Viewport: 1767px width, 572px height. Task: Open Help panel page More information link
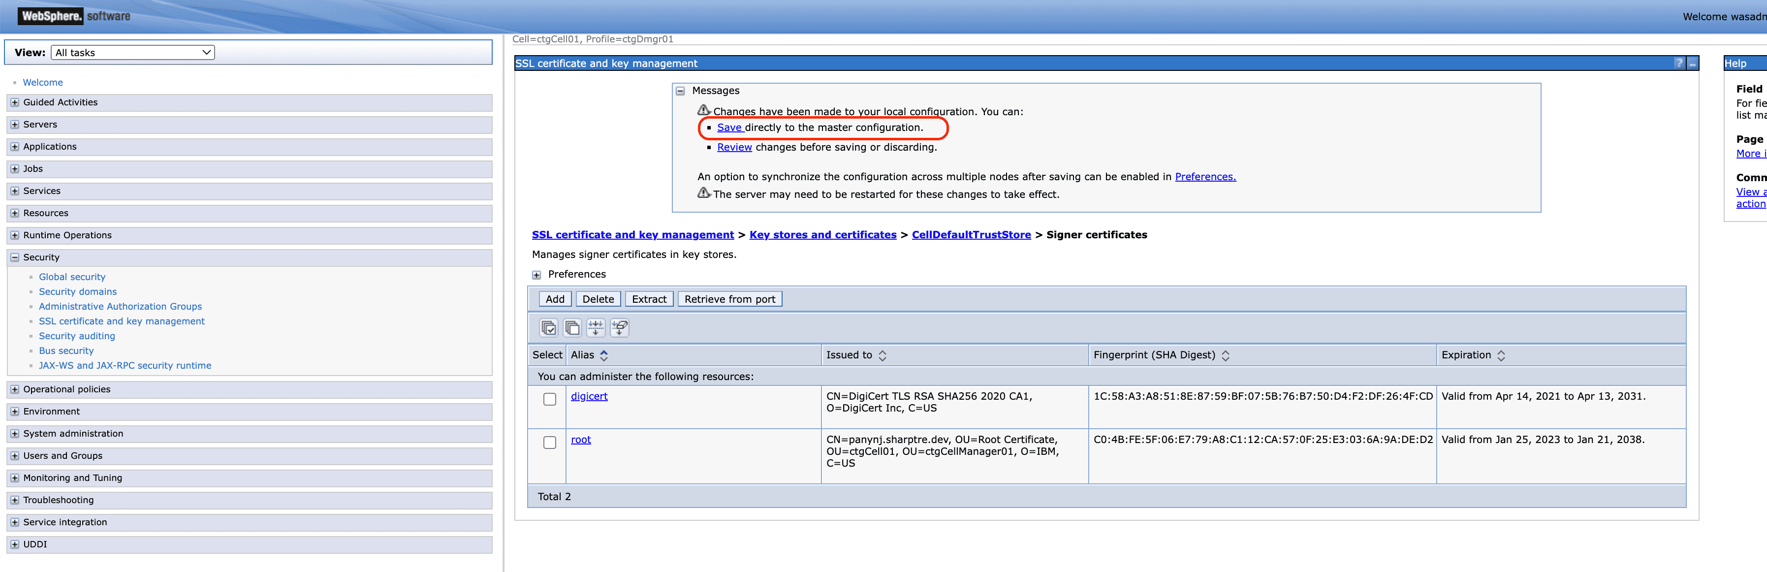[1751, 154]
